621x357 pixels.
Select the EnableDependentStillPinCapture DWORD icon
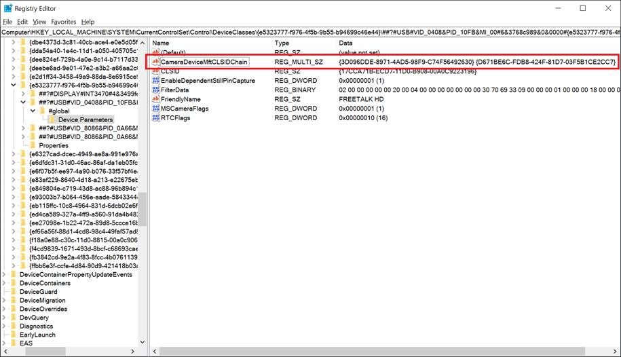point(155,81)
